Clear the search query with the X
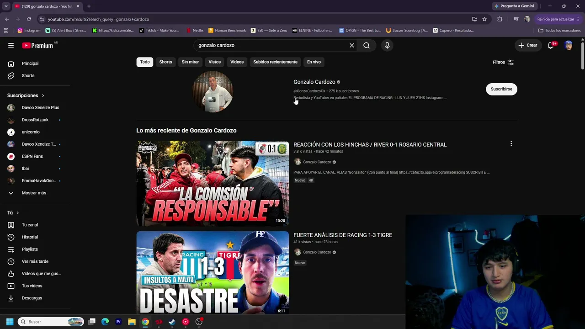Screen dimensions: 585x329 (352, 45)
